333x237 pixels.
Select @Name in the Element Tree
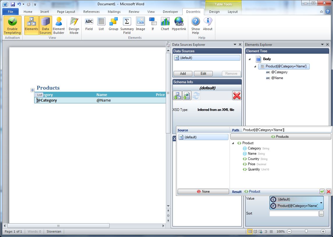274,78
